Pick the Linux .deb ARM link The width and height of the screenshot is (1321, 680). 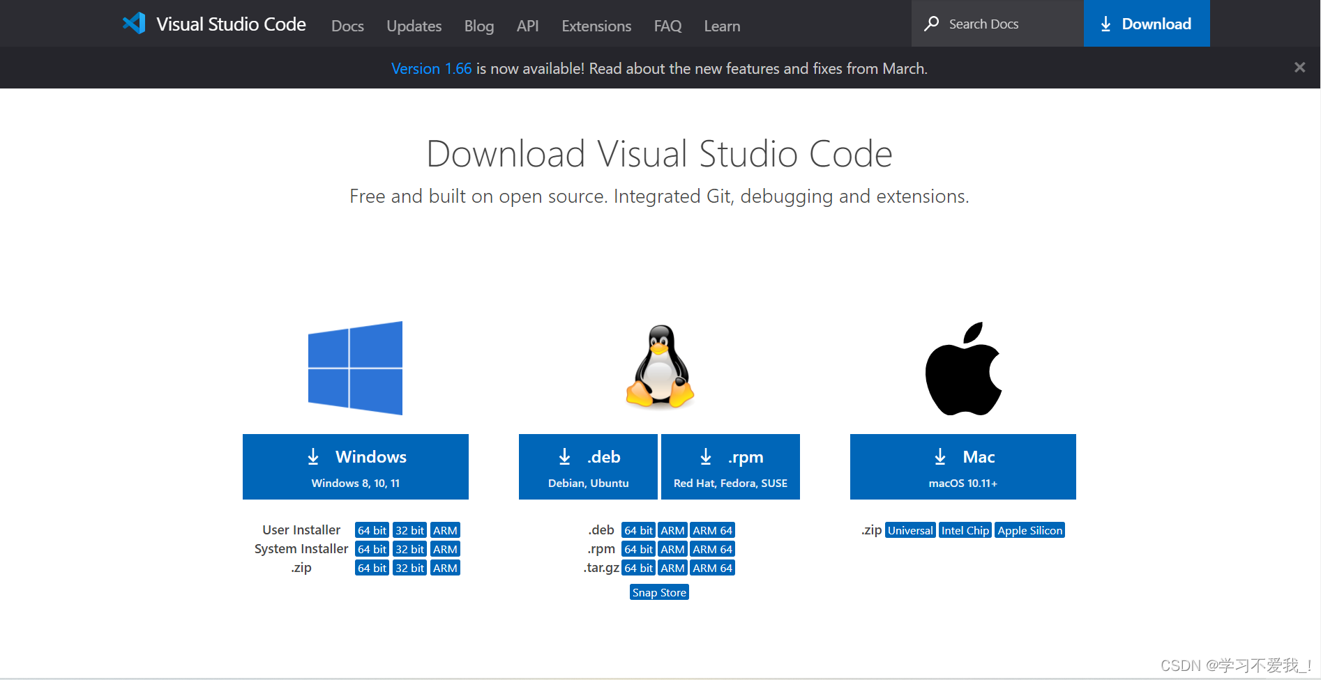point(672,530)
